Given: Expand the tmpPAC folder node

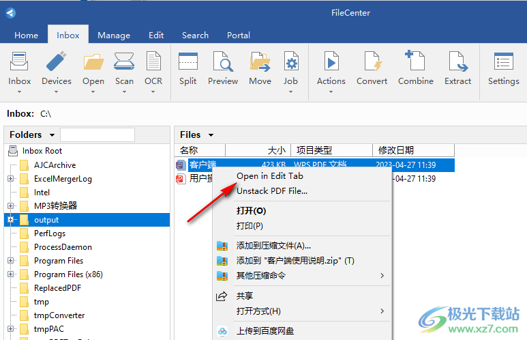Looking at the screenshot, I should (x=10, y=329).
